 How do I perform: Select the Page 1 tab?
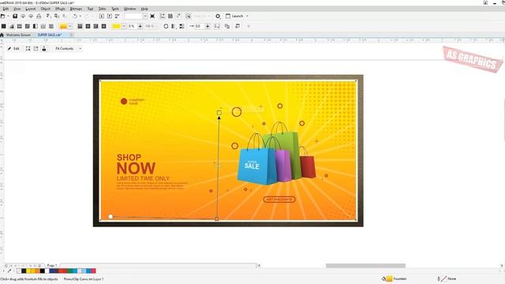(x=52, y=266)
